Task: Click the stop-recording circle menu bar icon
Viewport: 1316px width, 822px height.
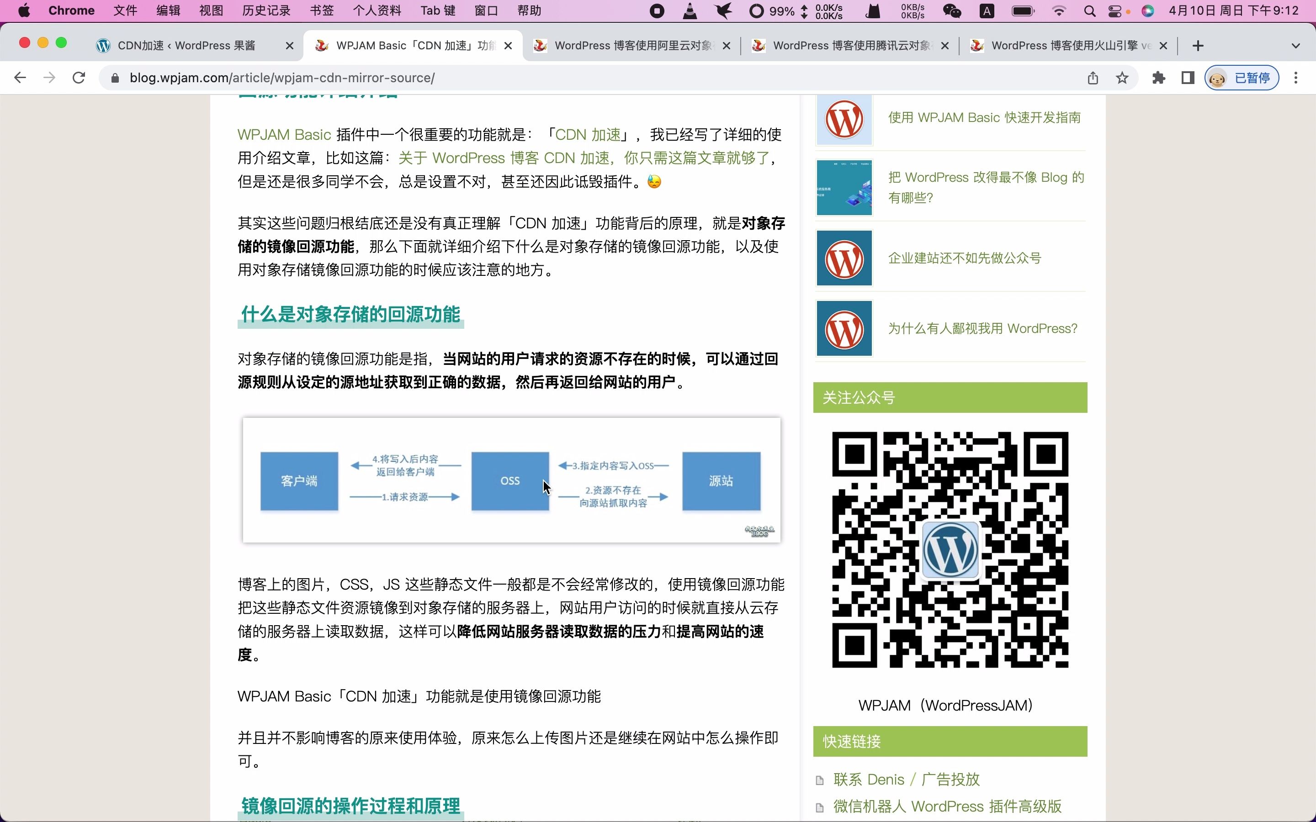Action: 657,11
